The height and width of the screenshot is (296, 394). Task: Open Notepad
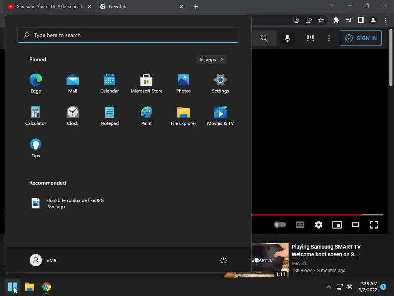click(110, 116)
